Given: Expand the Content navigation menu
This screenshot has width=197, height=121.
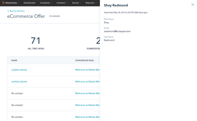Looking at the screenshot, I should pos(62,3).
